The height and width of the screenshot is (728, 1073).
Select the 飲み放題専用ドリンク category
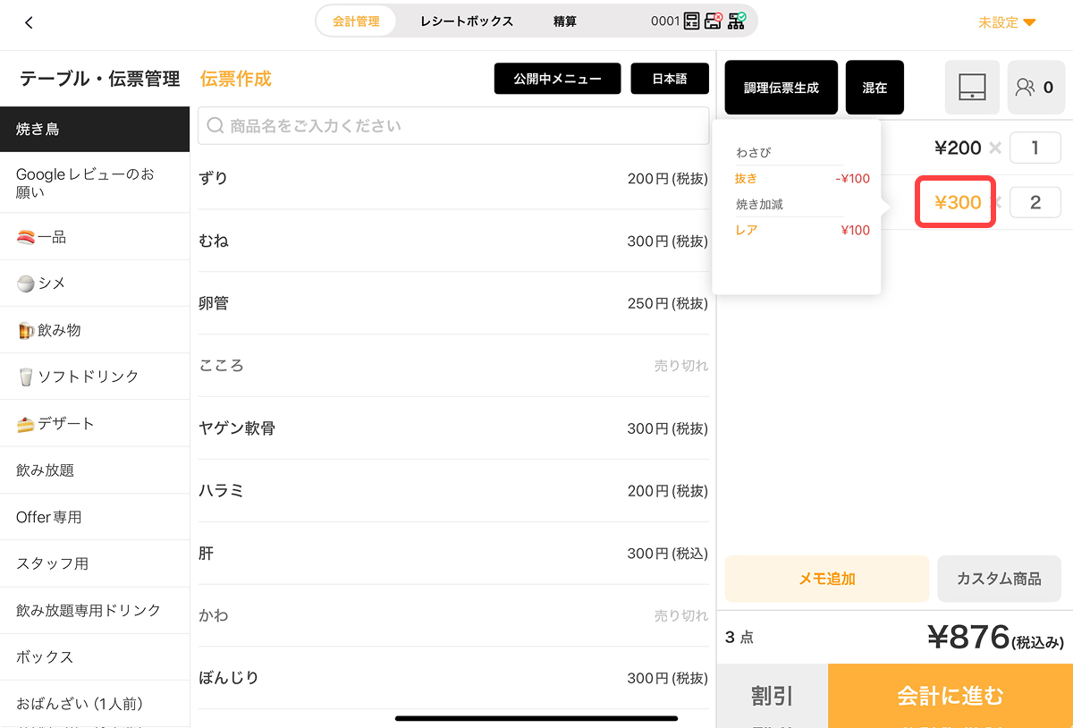[95, 610]
